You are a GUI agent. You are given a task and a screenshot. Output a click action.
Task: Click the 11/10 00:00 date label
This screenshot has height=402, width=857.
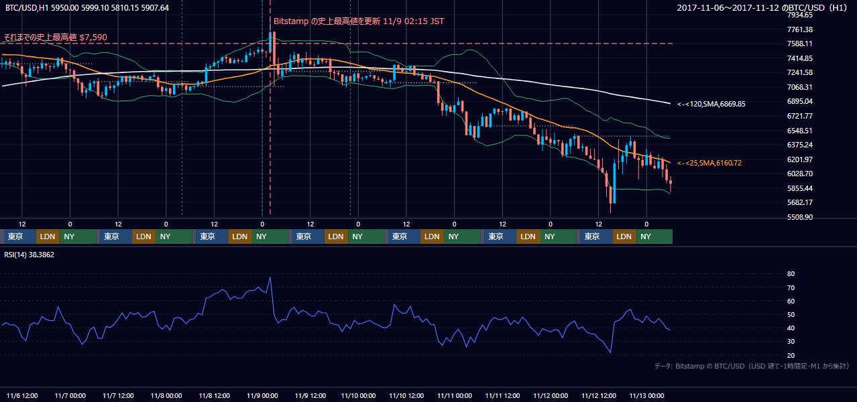pyautogui.click(x=358, y=395)
